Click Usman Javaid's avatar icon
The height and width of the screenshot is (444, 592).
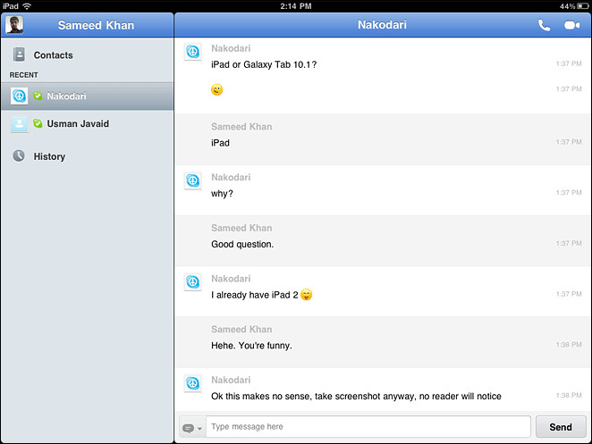pos(20,124)
